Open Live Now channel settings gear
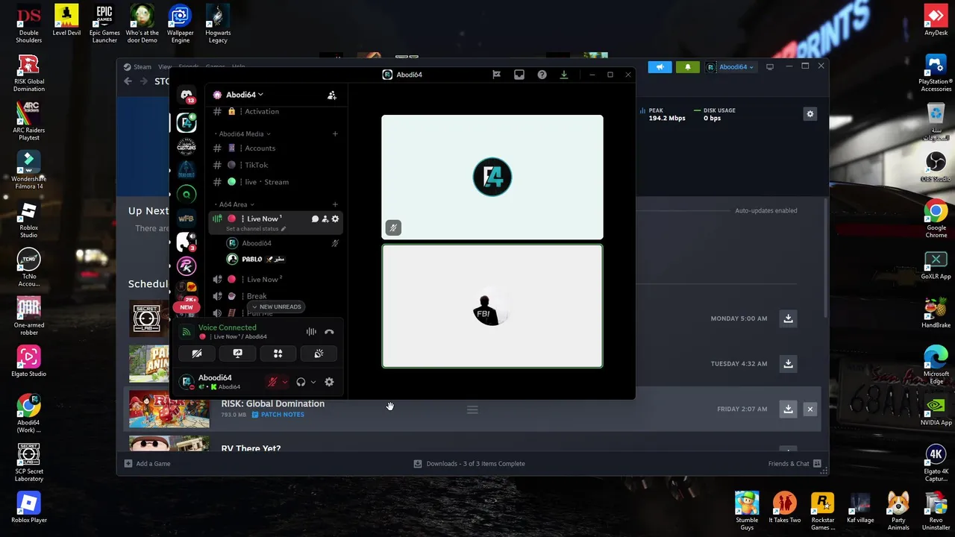955x537 pixels. 335,219
